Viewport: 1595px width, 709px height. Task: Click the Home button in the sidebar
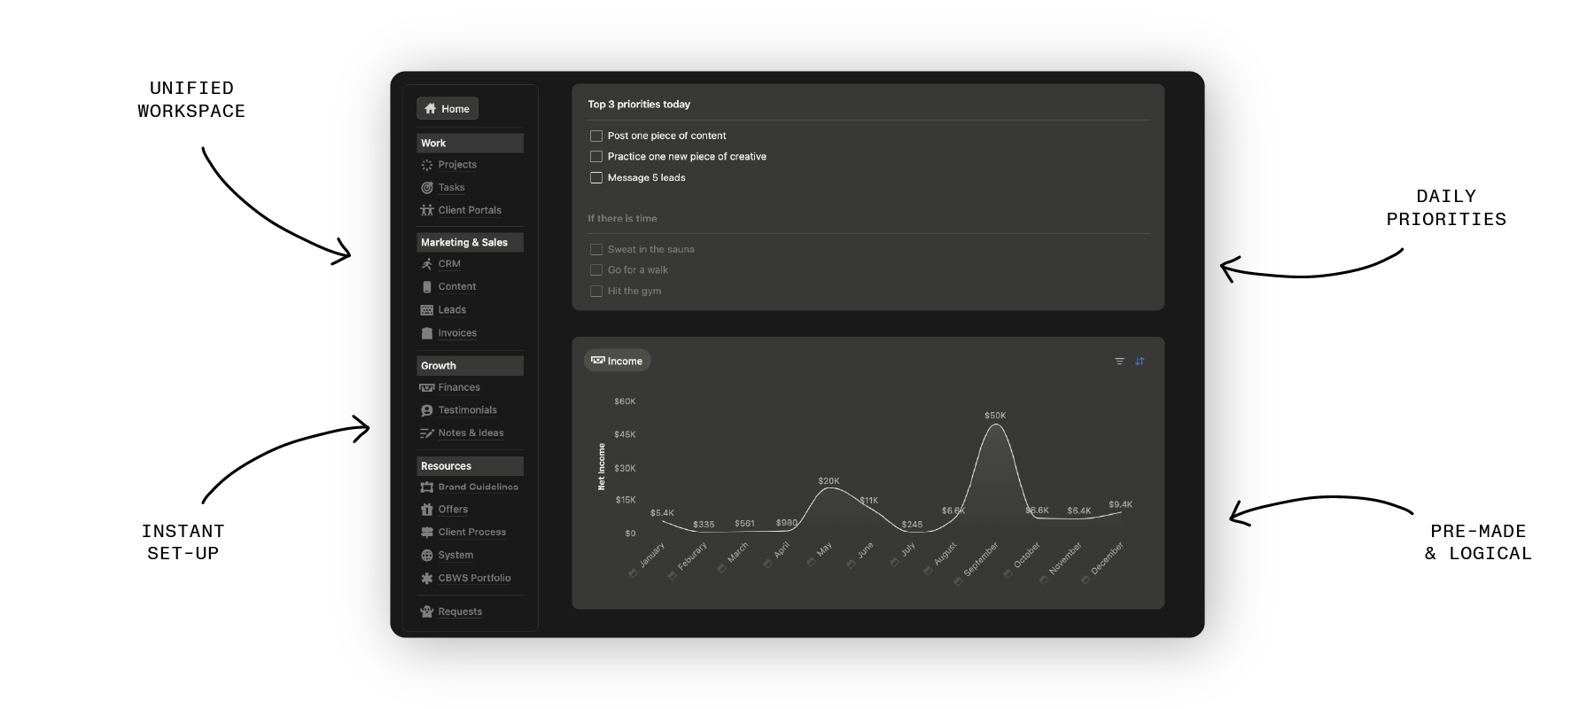pos(447,108)
